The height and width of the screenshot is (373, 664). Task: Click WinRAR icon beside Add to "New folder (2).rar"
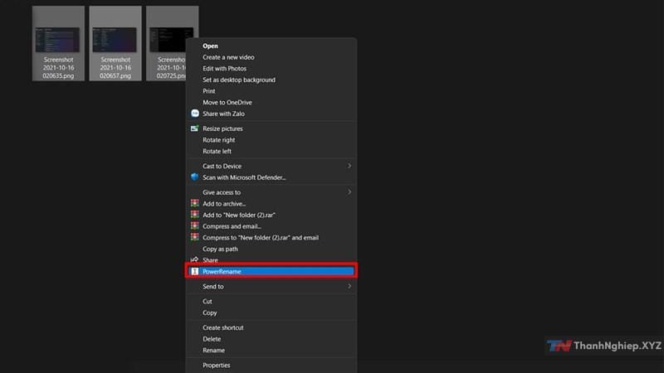195,215
